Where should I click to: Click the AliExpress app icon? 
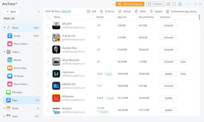click(x=56, y=98)
